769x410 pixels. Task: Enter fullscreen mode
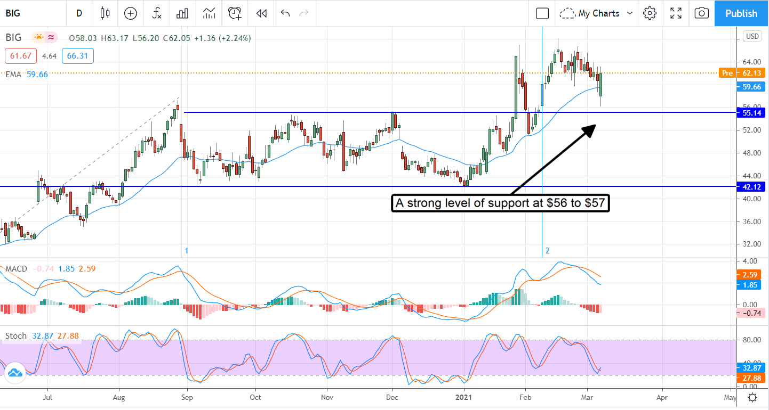(676, 13)
